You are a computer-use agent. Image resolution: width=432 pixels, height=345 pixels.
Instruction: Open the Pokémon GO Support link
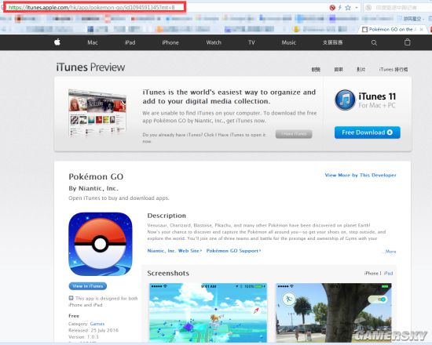point(233,251)
